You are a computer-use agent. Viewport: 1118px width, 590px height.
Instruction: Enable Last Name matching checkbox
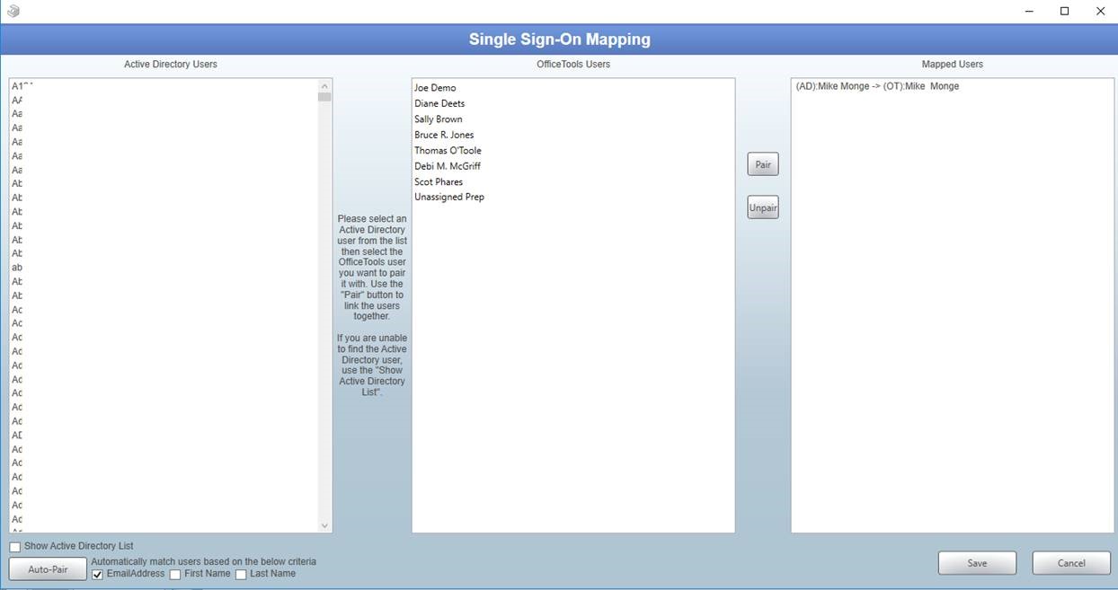(x=241, y=575)
